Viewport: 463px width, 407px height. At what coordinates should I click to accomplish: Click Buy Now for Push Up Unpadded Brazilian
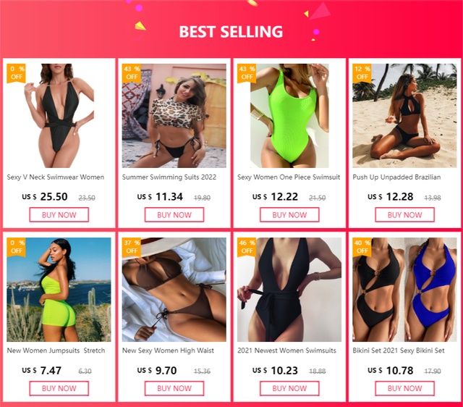pos(405,215)
